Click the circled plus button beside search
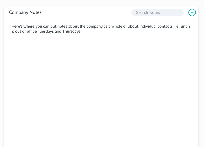204x147 pixels. (192, 12)
